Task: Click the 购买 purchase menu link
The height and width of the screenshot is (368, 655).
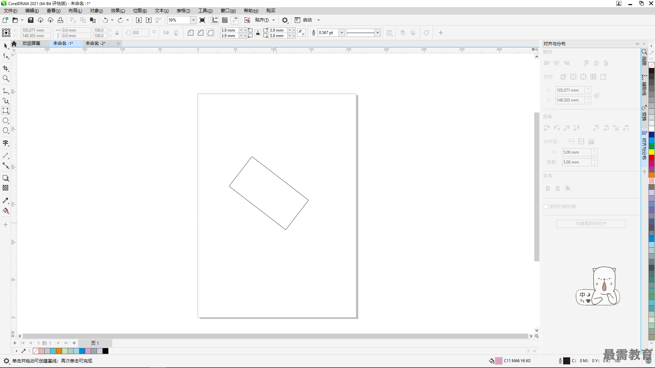Action: 271,11
